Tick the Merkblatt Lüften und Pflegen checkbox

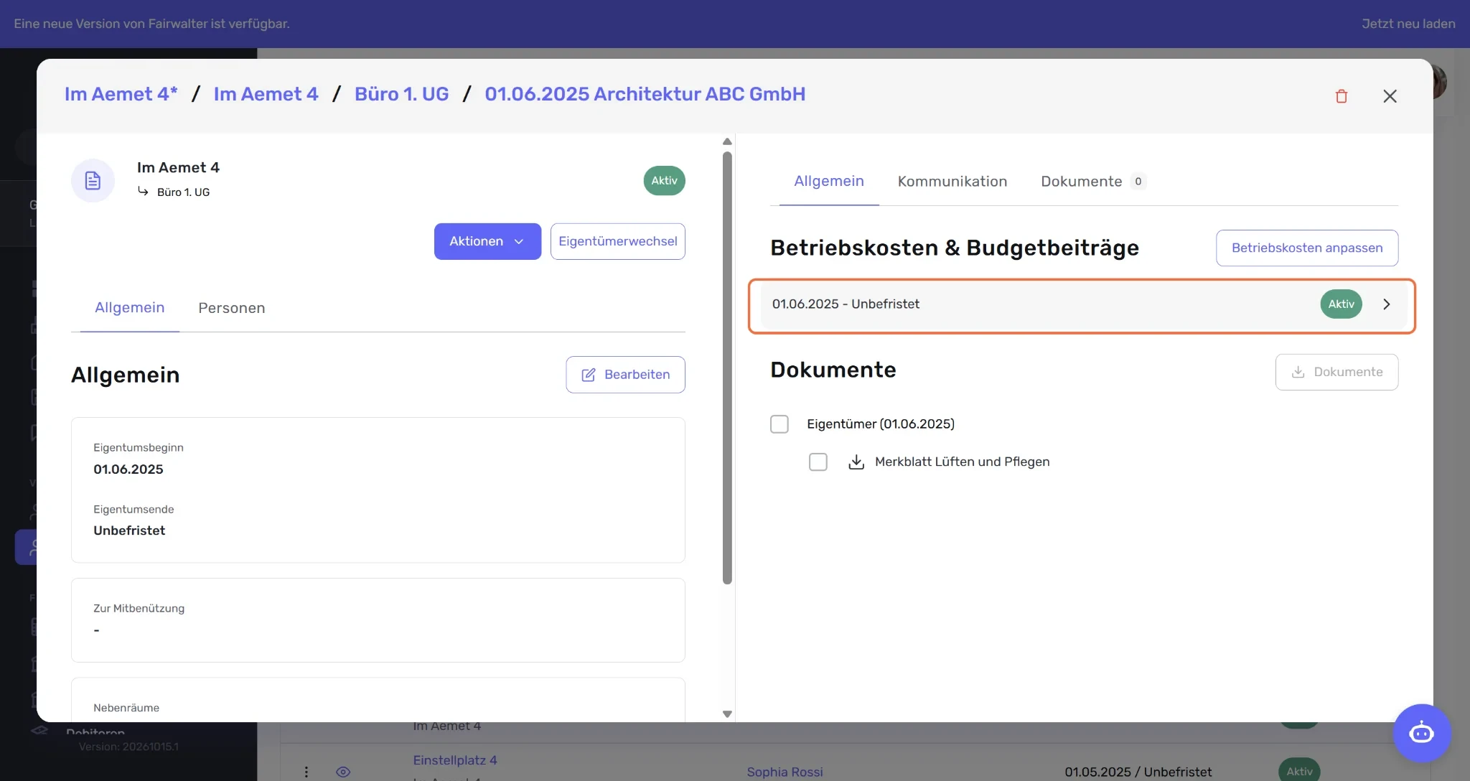click(818, 462)
